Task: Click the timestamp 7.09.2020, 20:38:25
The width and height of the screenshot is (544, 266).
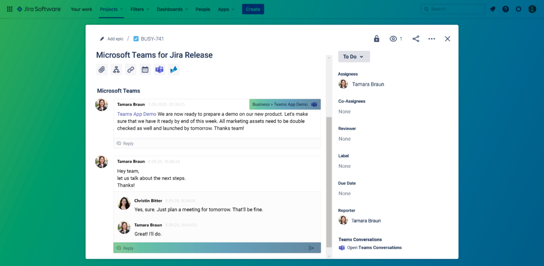Action: pos(167,104)
